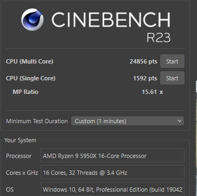Click the 15.61 x ratio value
197x196 pixels.
click(152, 92)
